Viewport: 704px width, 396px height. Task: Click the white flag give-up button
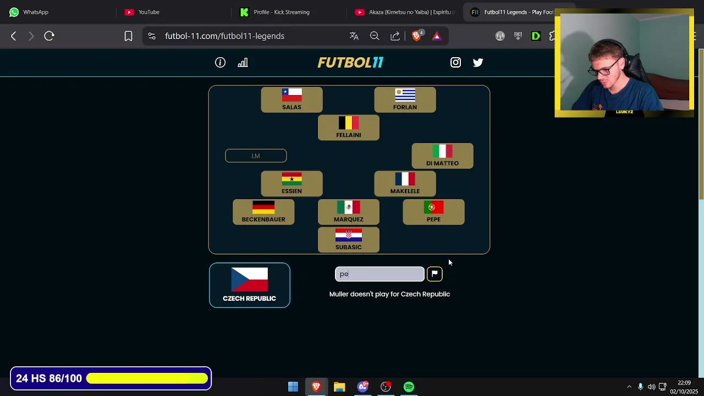(x=435, y=273)
